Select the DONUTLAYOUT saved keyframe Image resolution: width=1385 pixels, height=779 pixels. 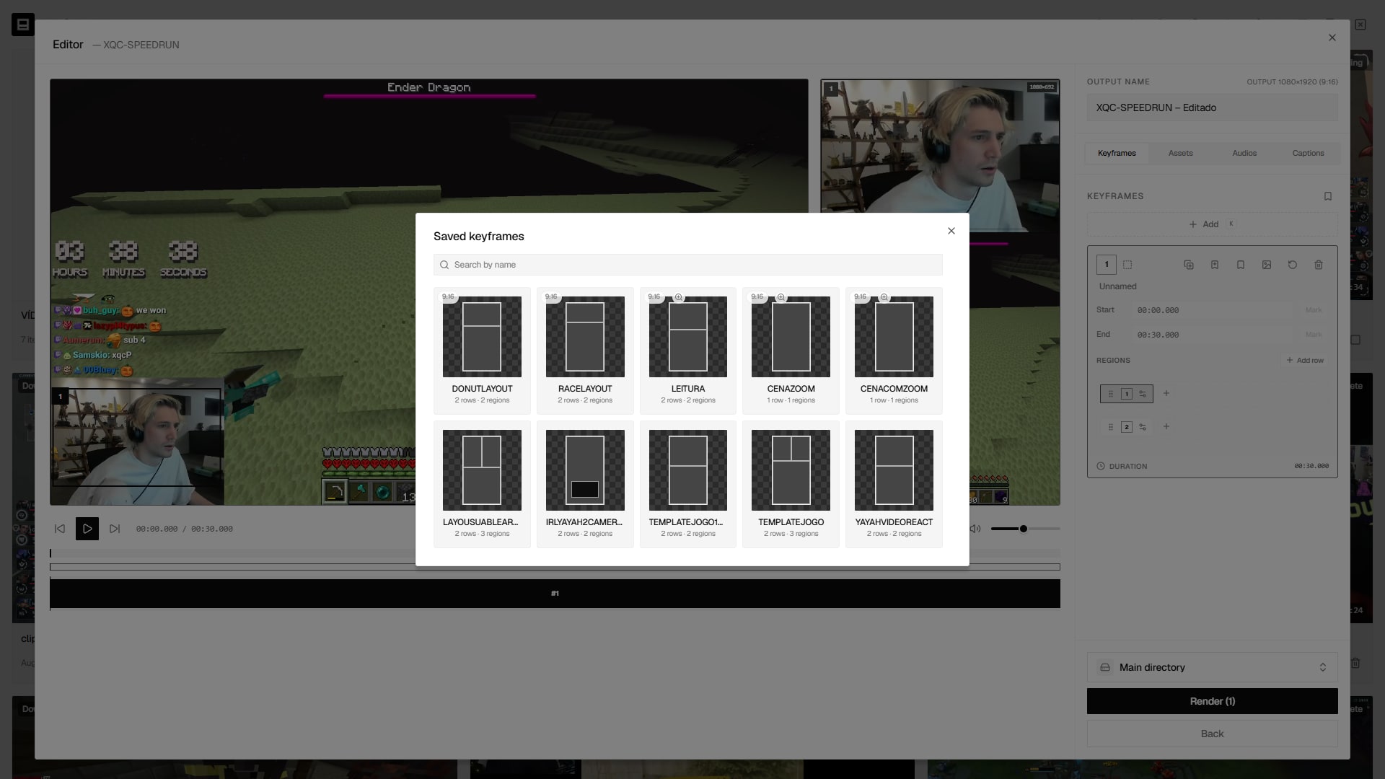point(482,350)
